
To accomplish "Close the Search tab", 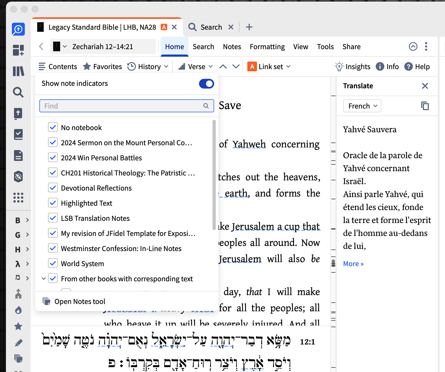I will click(231, 27).
